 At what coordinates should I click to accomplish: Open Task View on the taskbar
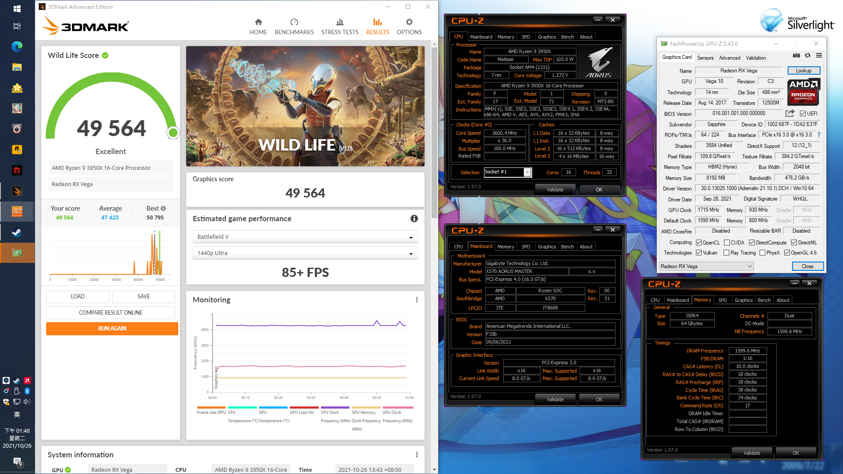[x=17, y=26]
